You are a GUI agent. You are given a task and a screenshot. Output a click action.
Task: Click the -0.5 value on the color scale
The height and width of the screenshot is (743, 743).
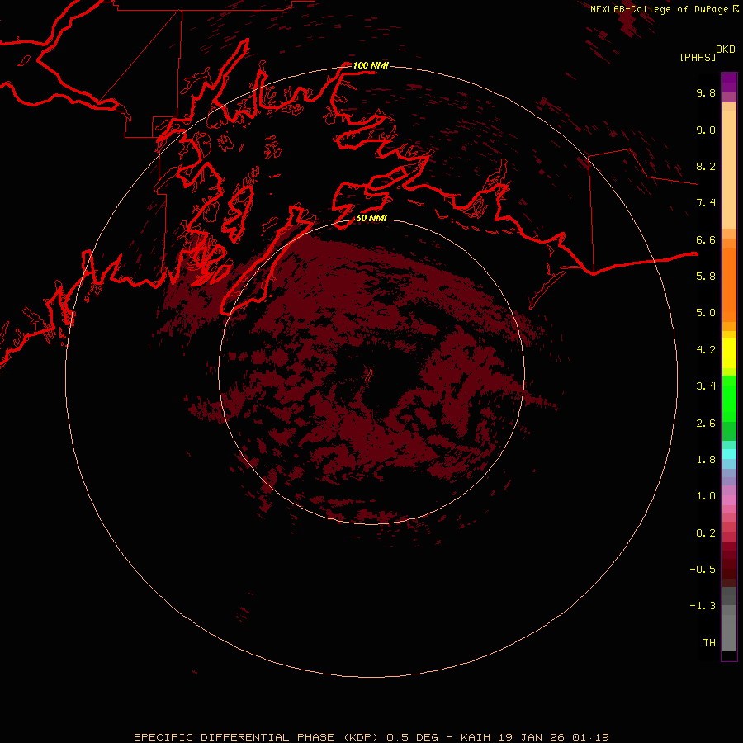point(703,570)
